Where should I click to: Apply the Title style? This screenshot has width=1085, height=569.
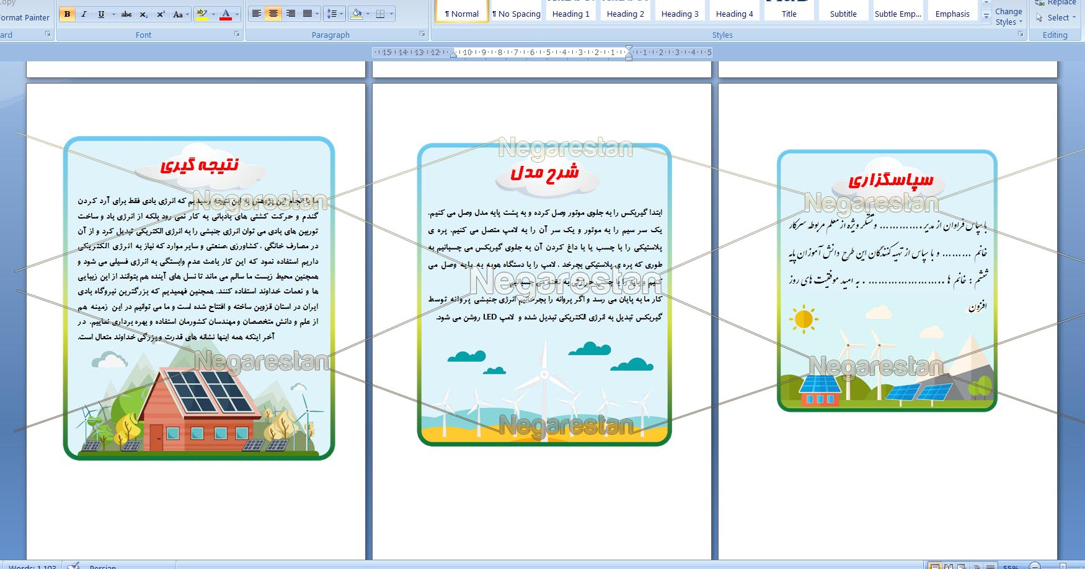[789, 11]
